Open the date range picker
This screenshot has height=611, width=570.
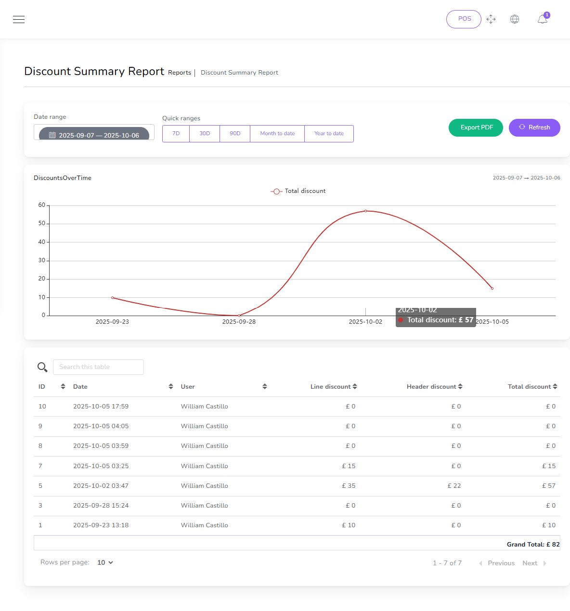(x=94, y=133)
